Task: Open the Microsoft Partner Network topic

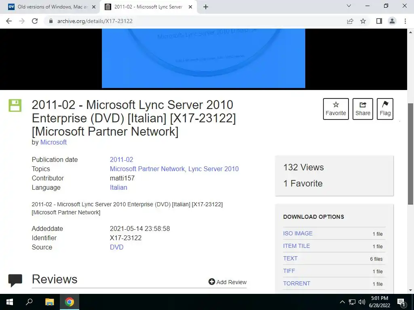Action: click(147, 169)
